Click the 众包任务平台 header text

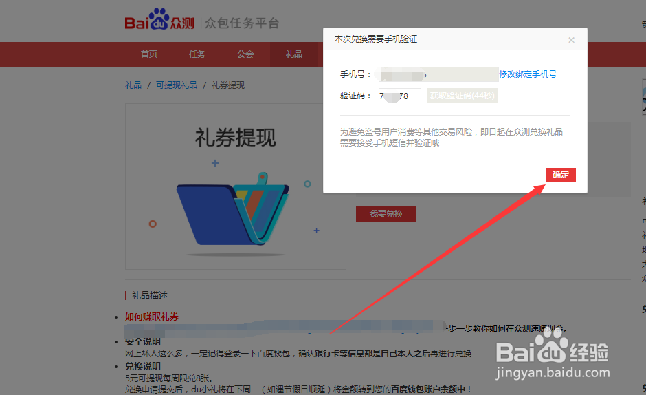click(x=242, y=23)
